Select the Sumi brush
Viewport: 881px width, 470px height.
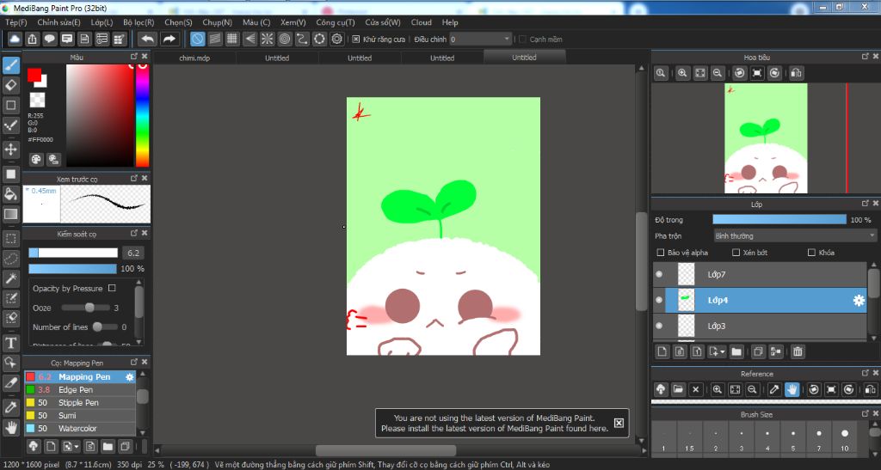pyautogui.click(x=80, y=416)
